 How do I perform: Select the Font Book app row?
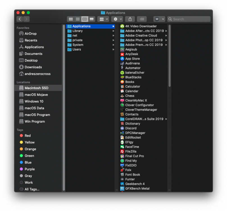pos(144,175)
